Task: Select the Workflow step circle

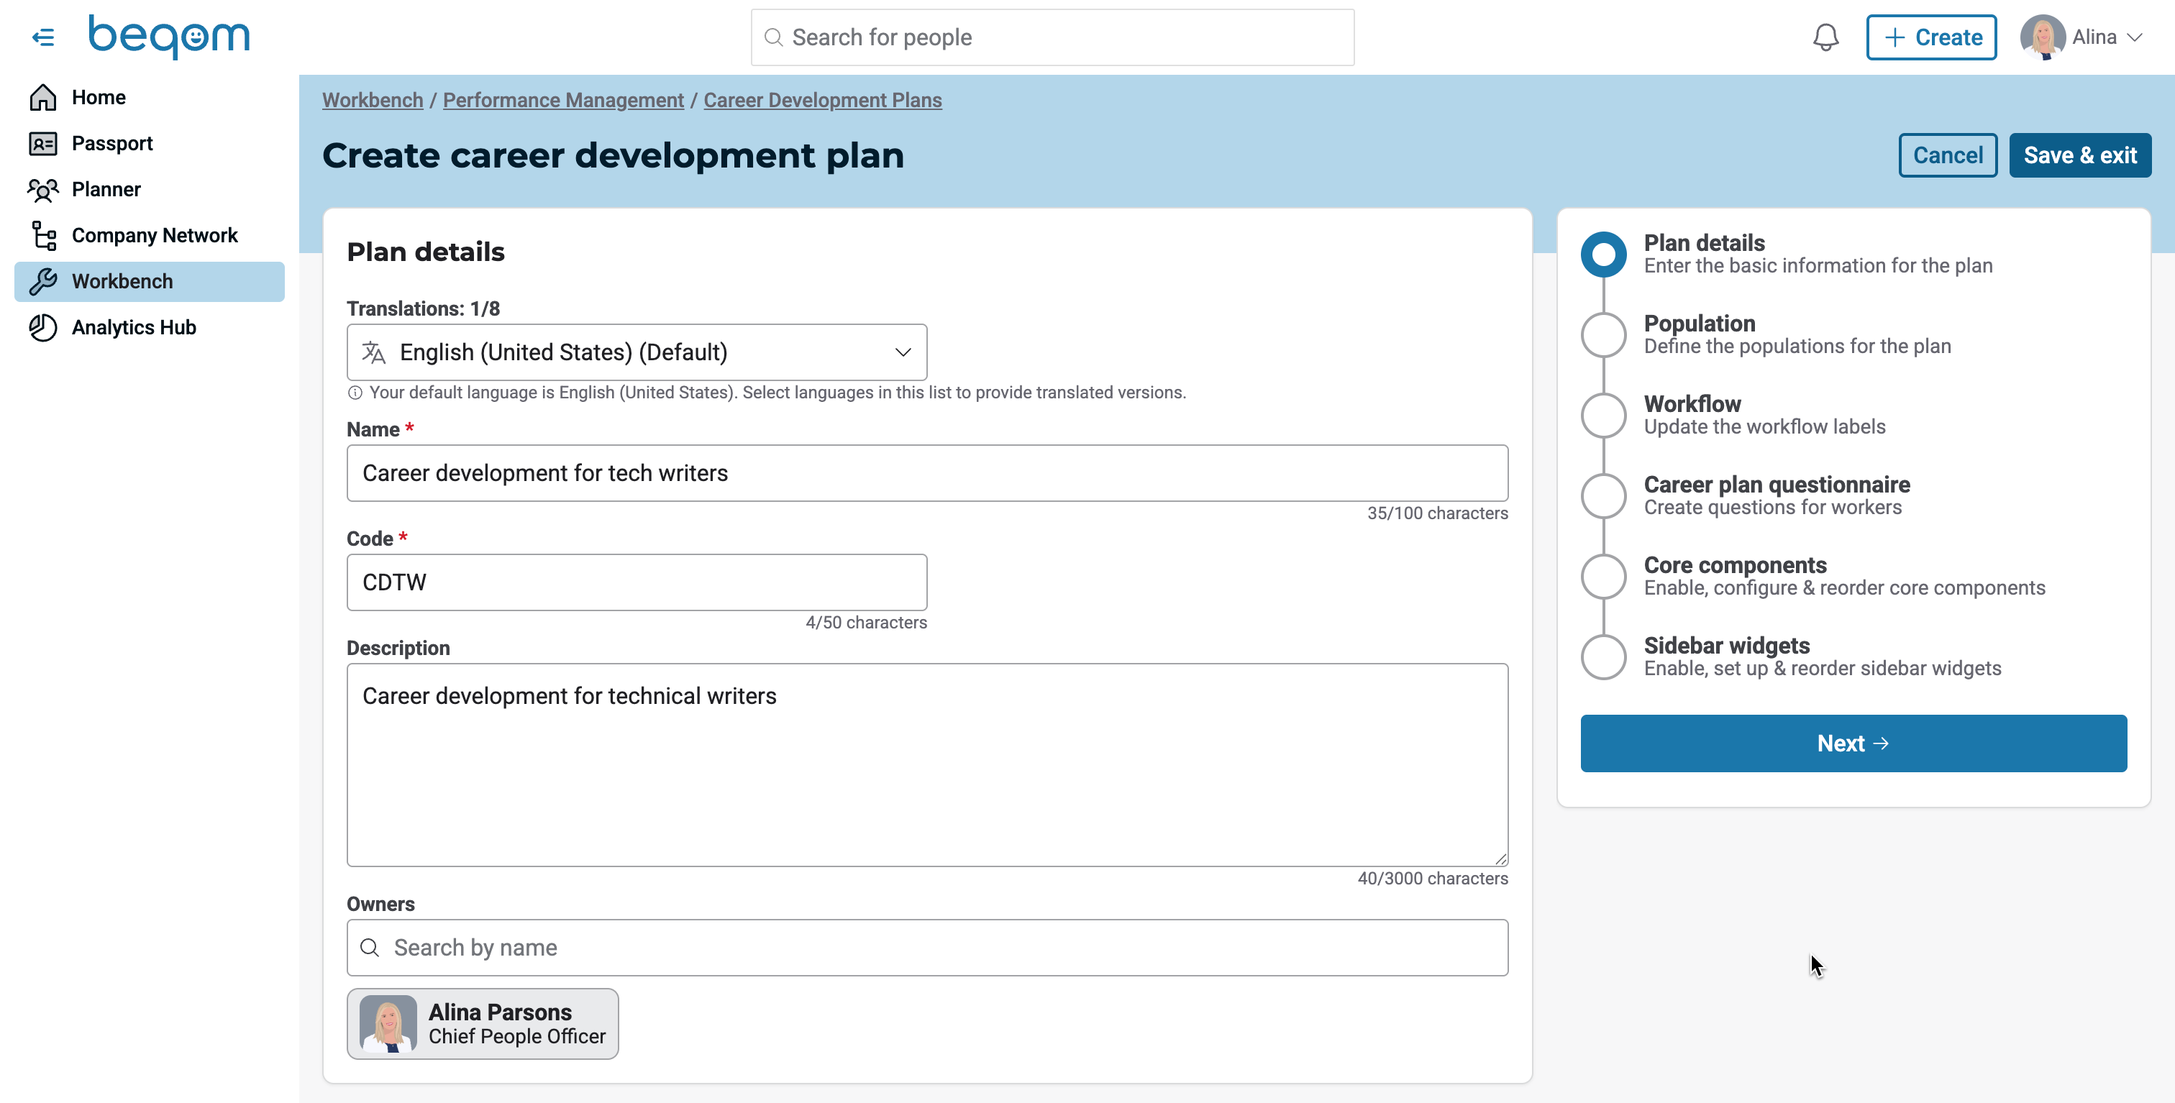Action: pos(1603,415)
